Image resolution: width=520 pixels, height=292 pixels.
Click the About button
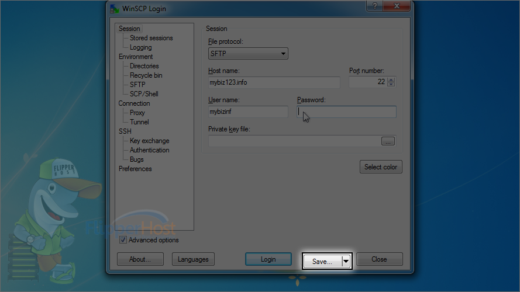(x=140, y=259)
